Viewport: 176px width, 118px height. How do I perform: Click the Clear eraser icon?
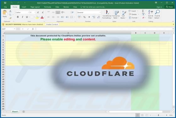tap(143, 18)
